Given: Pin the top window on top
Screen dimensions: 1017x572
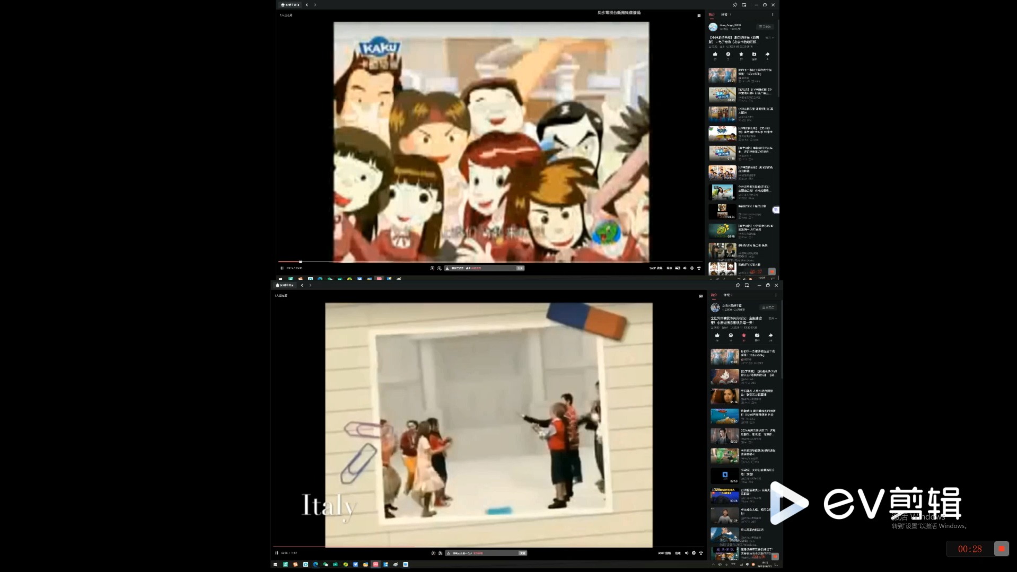Looking at the screenshot, I should pos(735,5).
